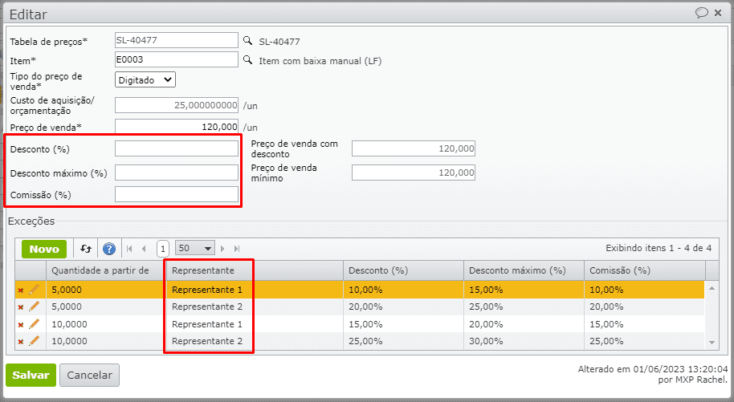The image size is (734, 402).
Task: Click the Desconto (%) input field
Action: coord(177,148)
